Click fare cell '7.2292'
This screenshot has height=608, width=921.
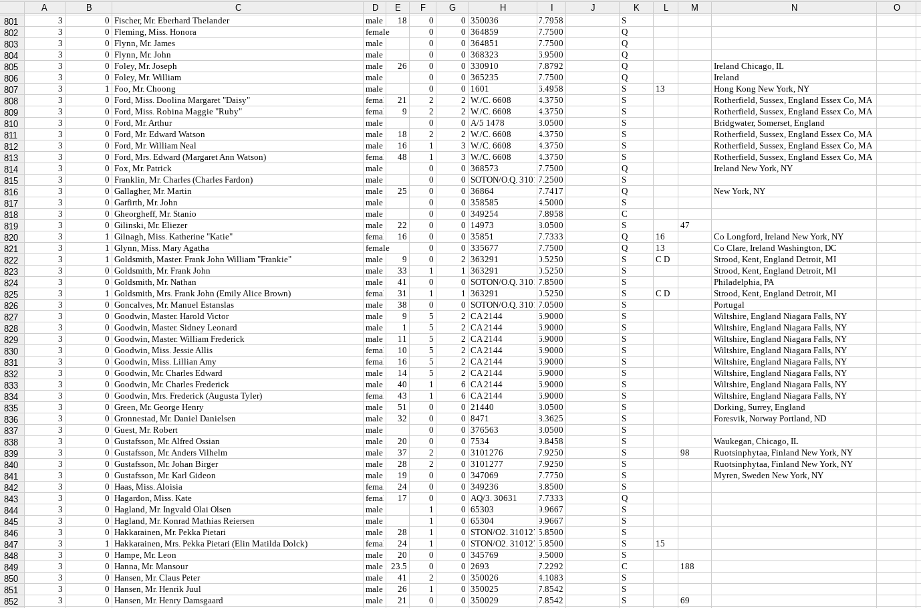[x=551, y=567]
